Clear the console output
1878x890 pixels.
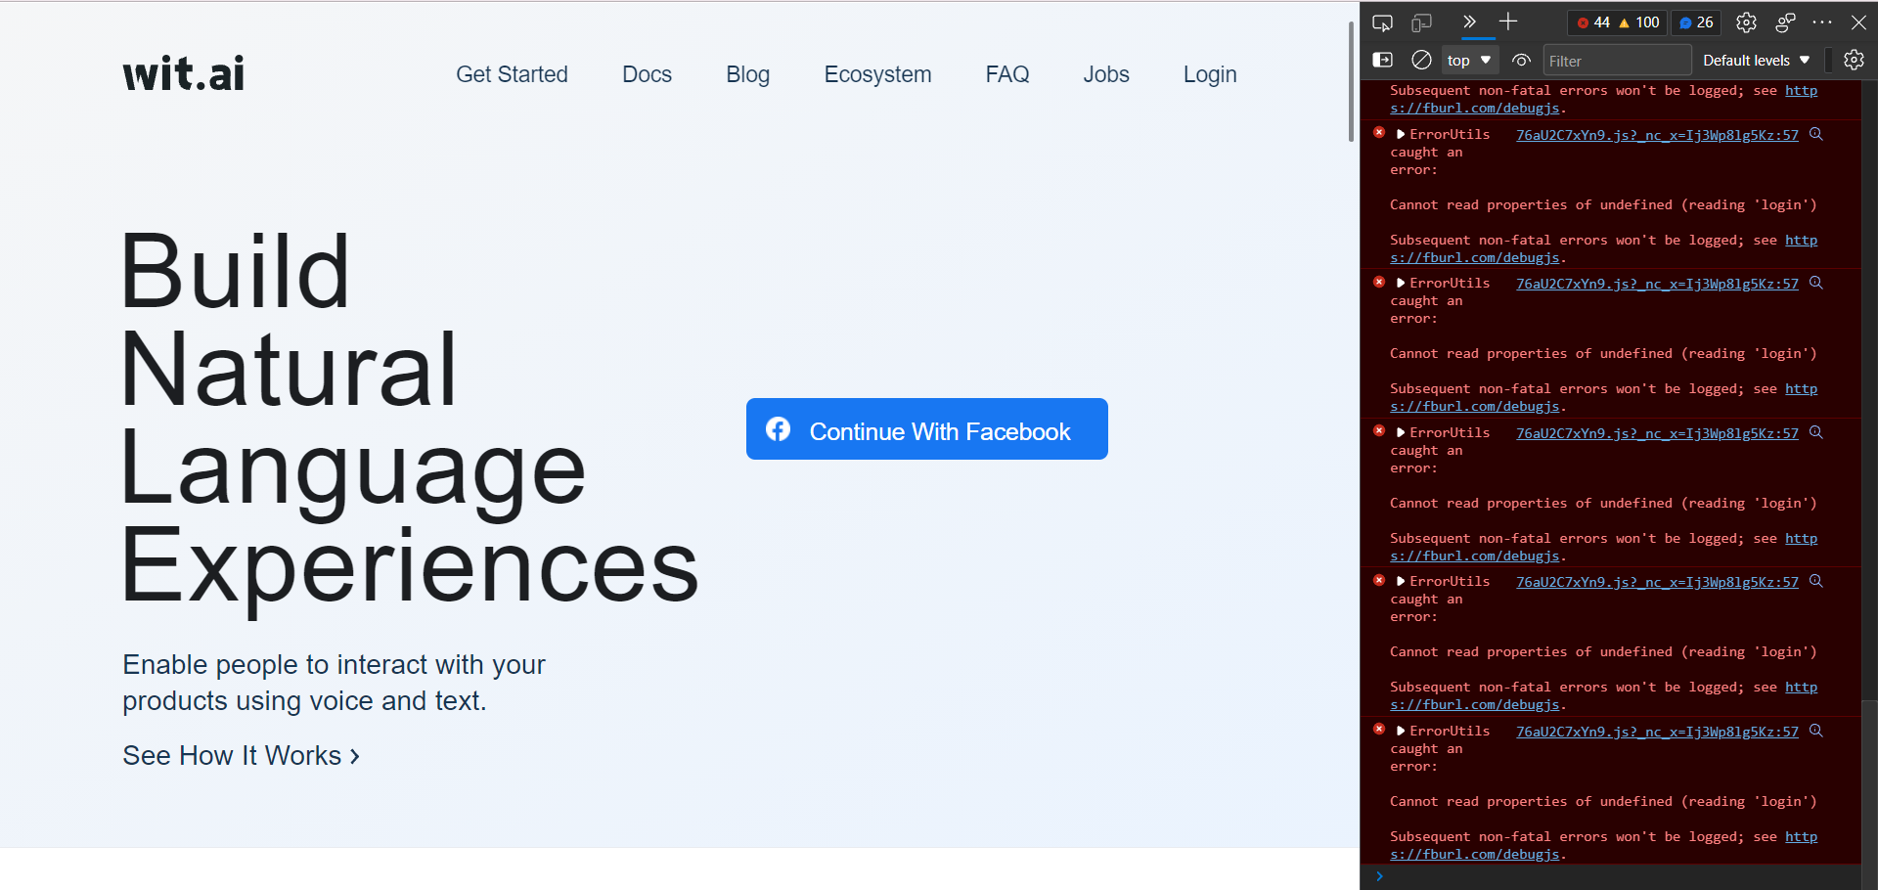pos(1421,61)
